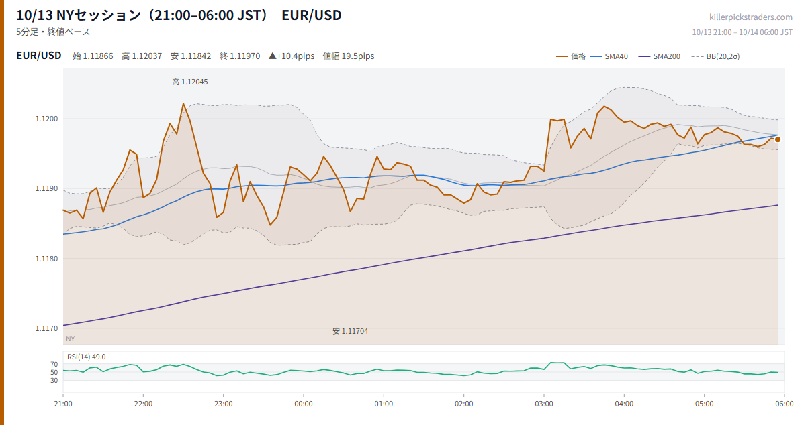
Task: Click the close value 終 1.11970
Action: 240,56
